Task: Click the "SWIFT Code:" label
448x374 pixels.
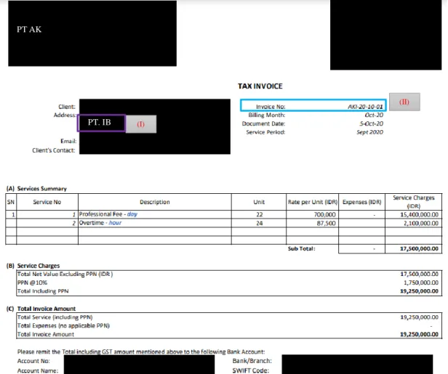Action: coord(251,370)
